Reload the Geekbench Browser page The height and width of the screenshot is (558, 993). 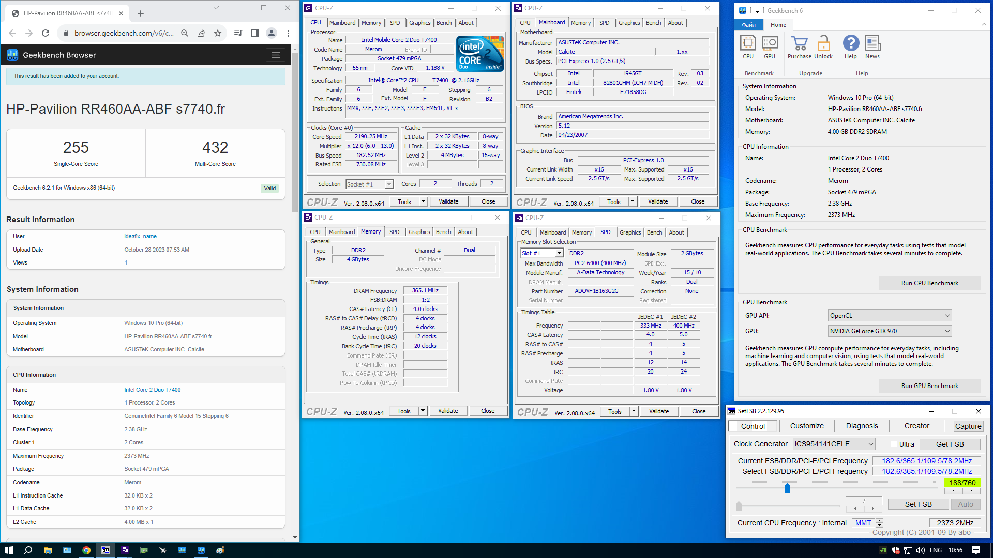tap(46, 33)
